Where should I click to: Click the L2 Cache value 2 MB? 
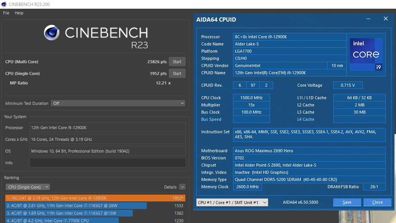(x=359, y=105)
